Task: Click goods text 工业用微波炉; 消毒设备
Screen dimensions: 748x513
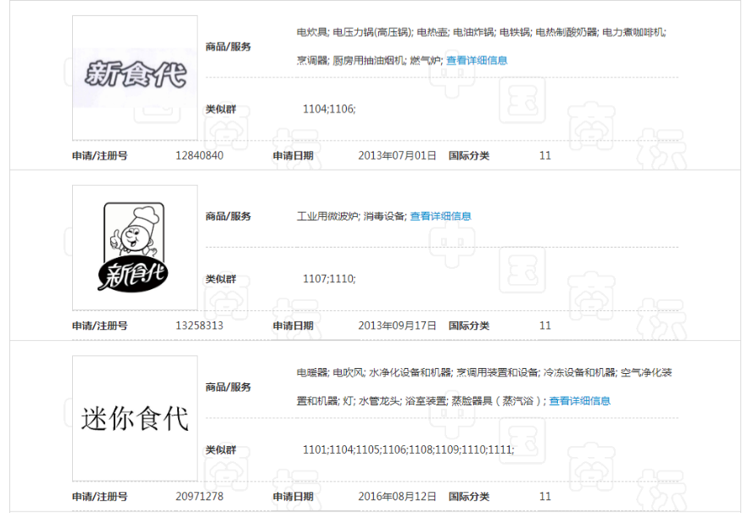Action: click(x=352, y=216)
